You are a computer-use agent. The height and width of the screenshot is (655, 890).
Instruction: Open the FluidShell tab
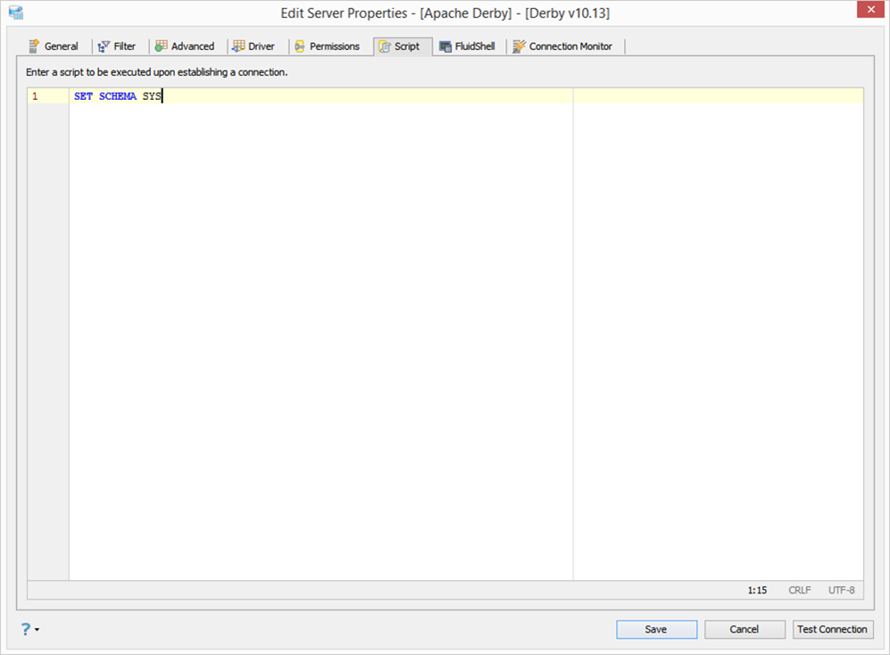click(468, 46)
